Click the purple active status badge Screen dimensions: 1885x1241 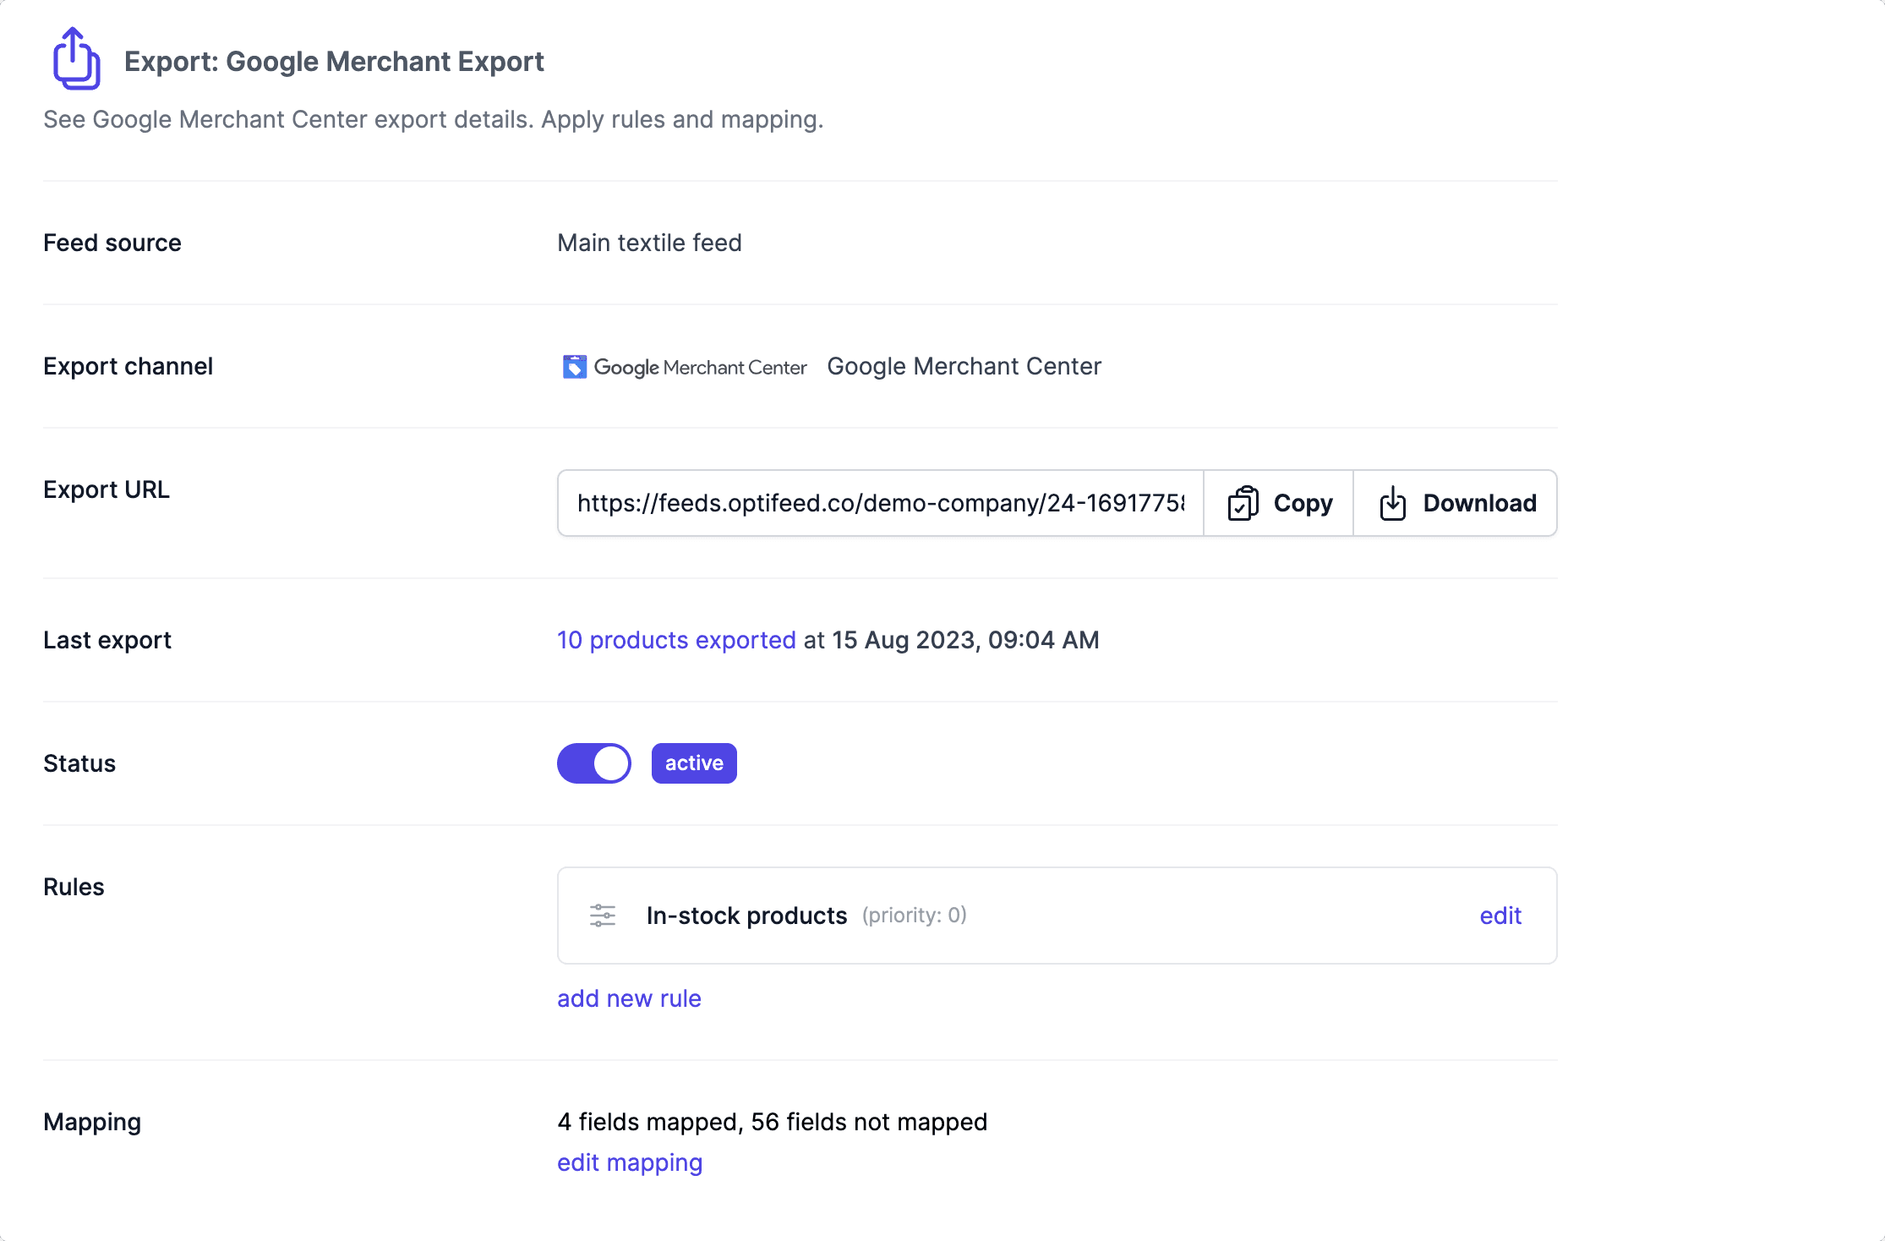694,763
